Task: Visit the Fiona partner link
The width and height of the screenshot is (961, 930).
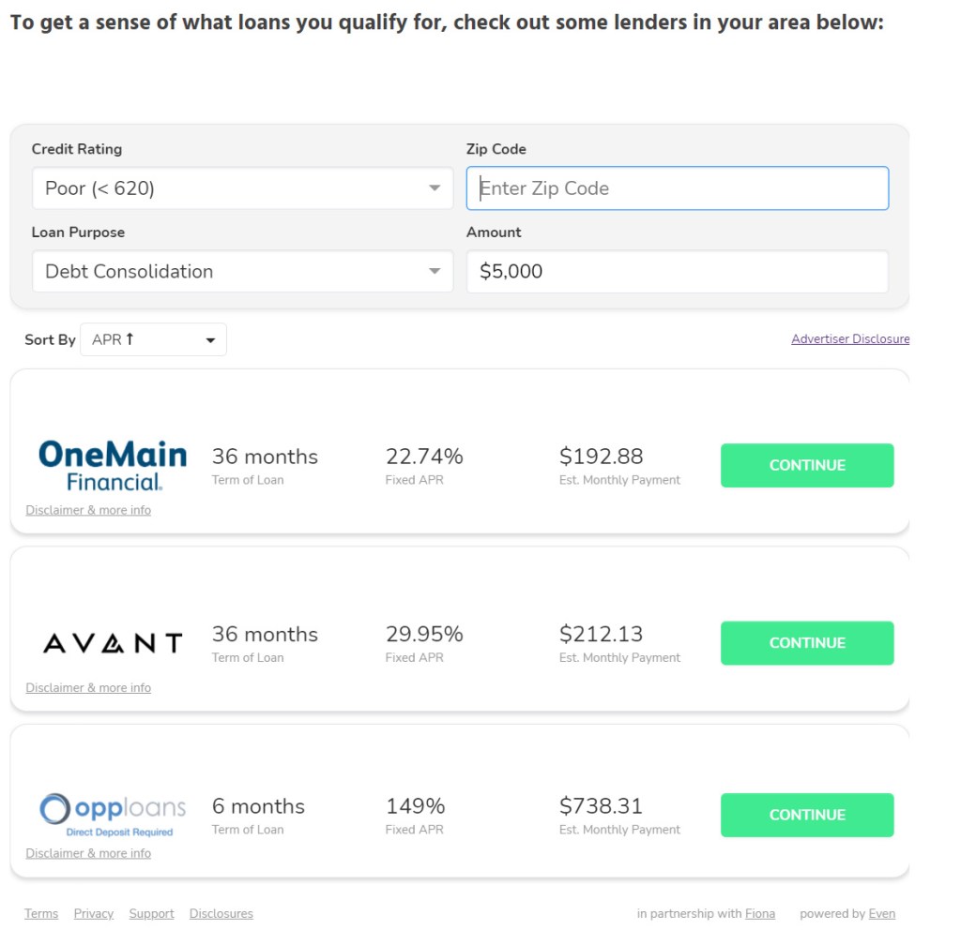Action: (760, 914)
